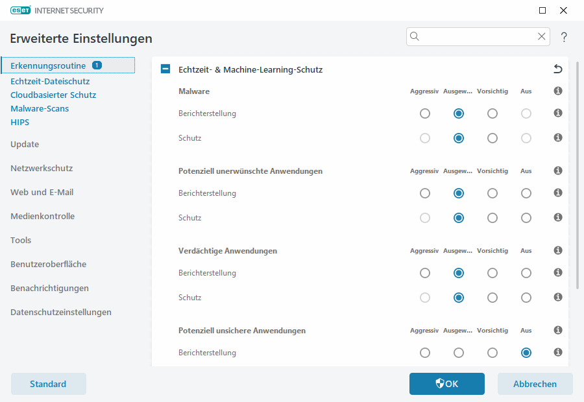
Task: Set Malware Berichterstellung to Aggressiv
Action: coord(425,113)
